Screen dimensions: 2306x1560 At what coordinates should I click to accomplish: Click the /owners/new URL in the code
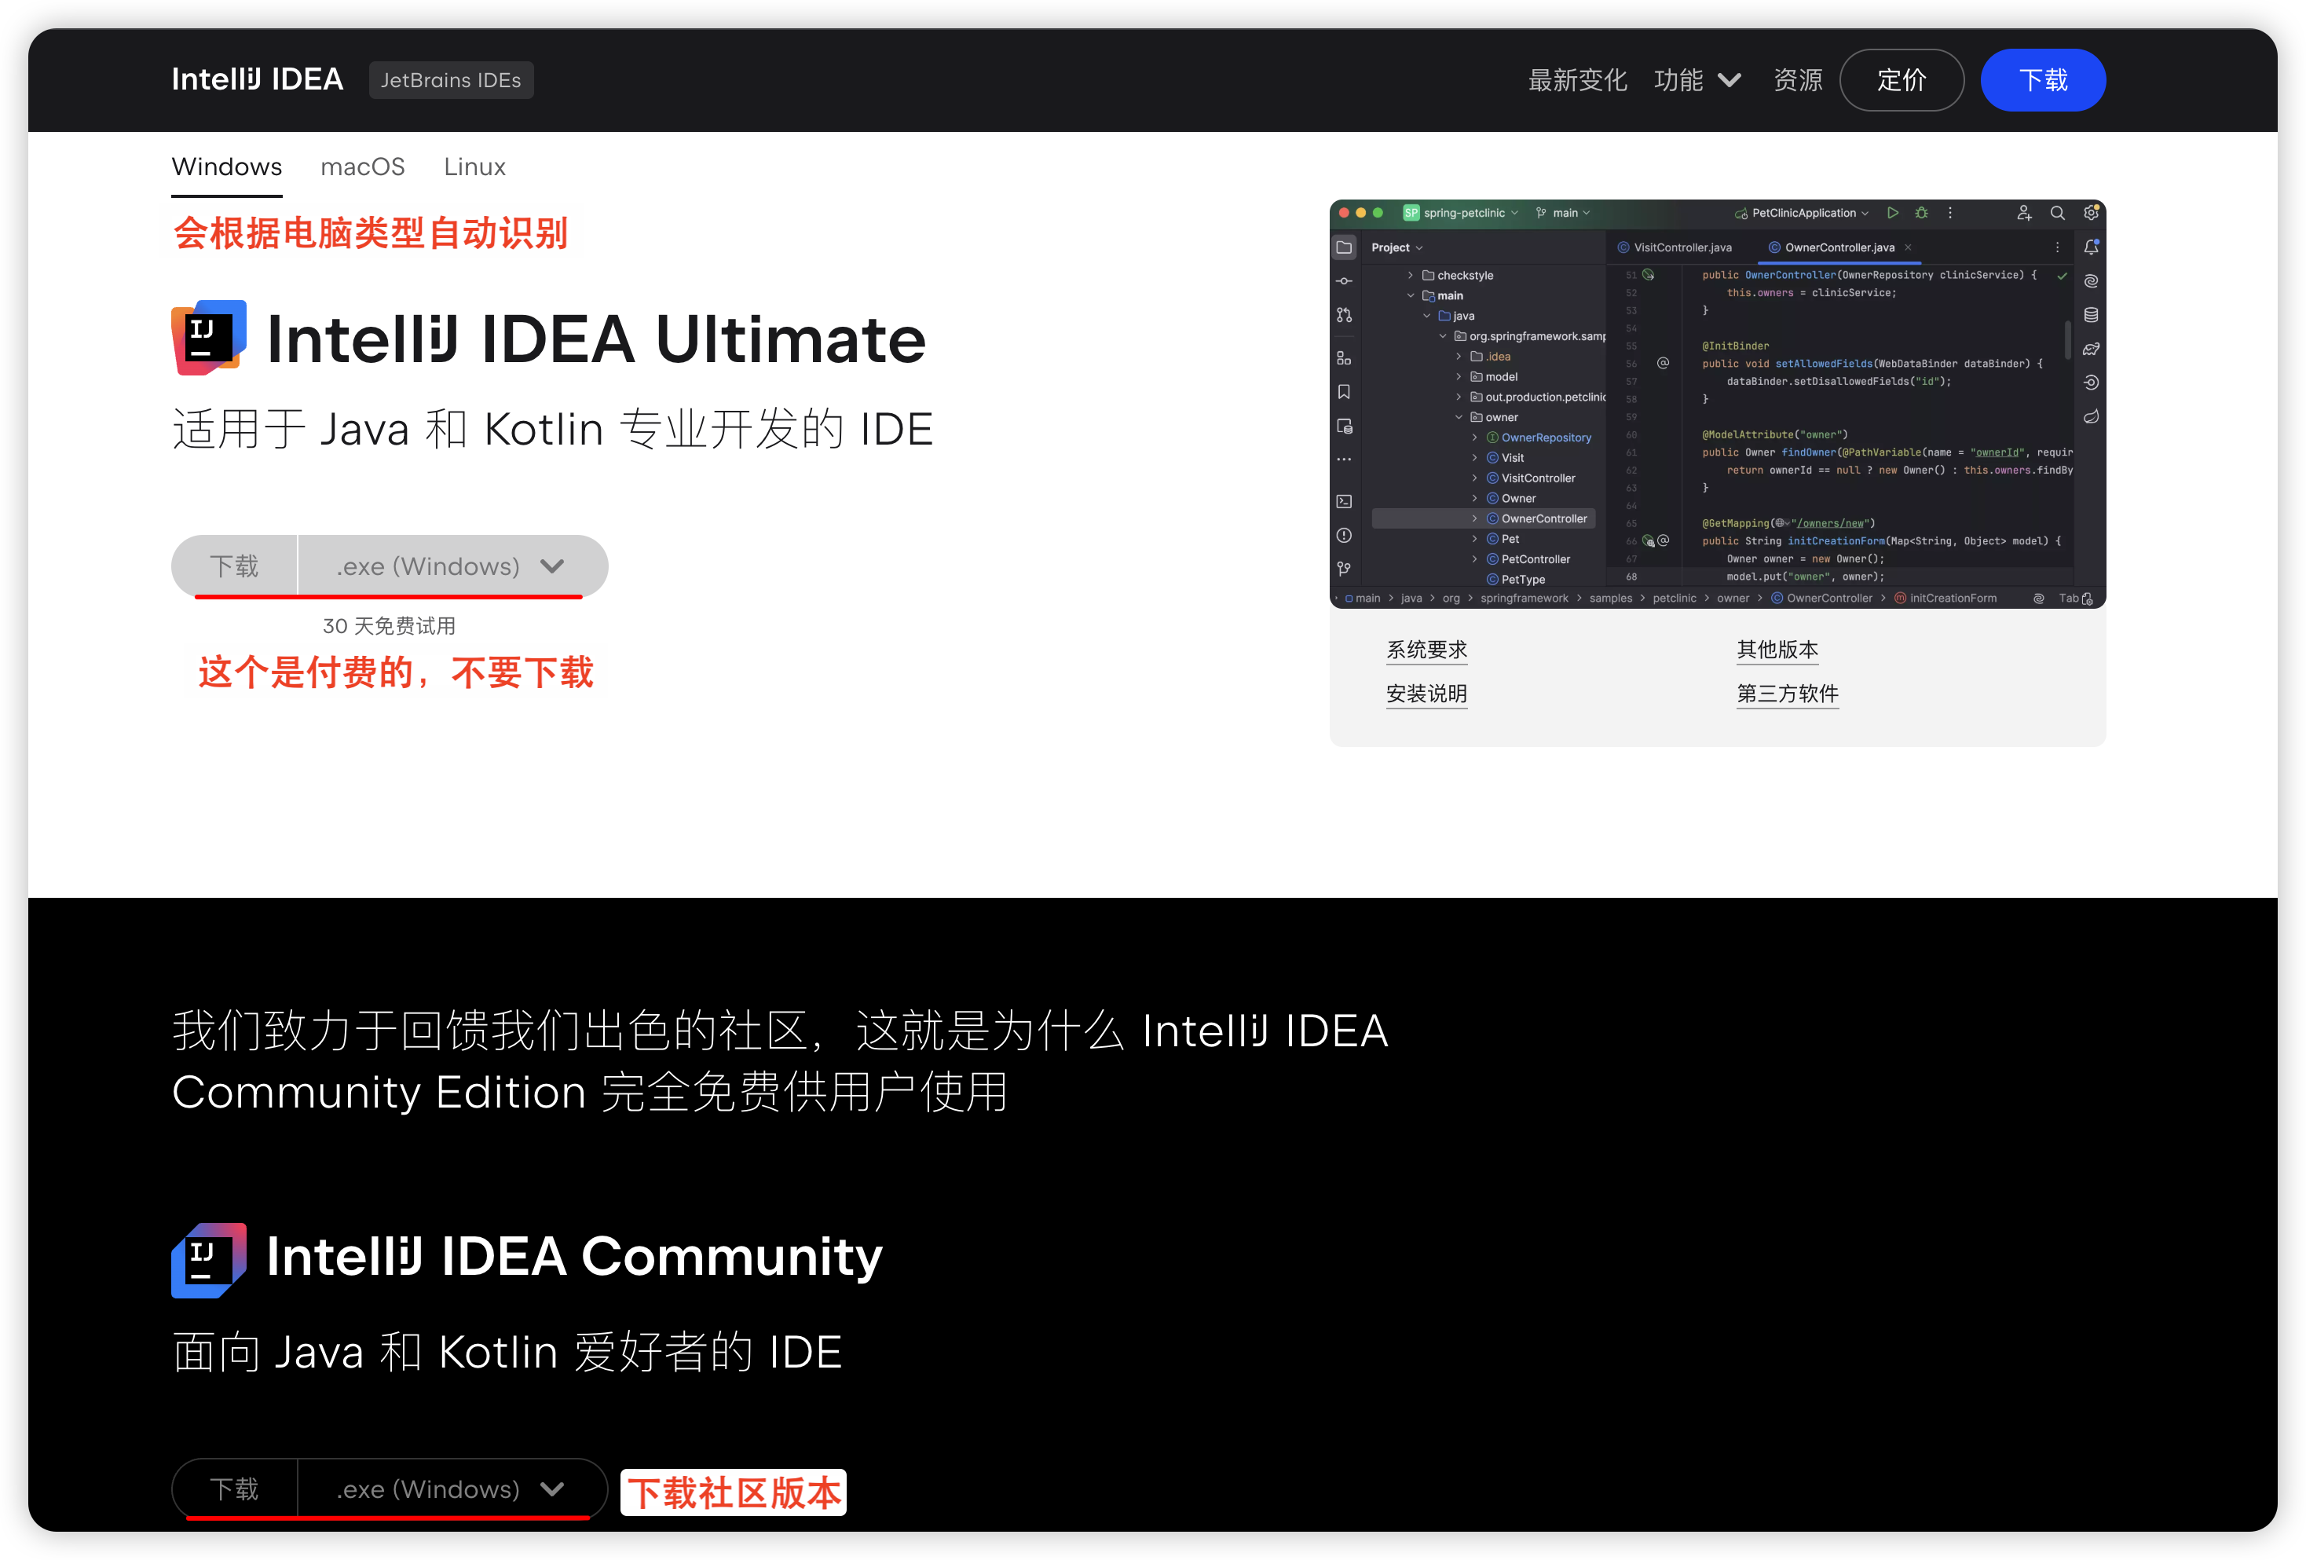(x=1831, y=523)
